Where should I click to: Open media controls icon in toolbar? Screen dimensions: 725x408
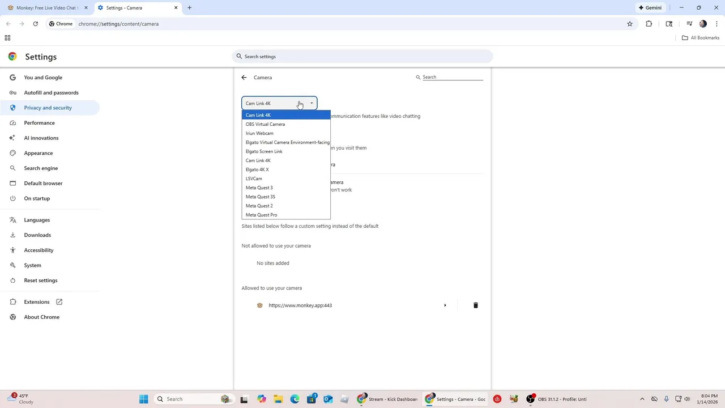[689, 24]
